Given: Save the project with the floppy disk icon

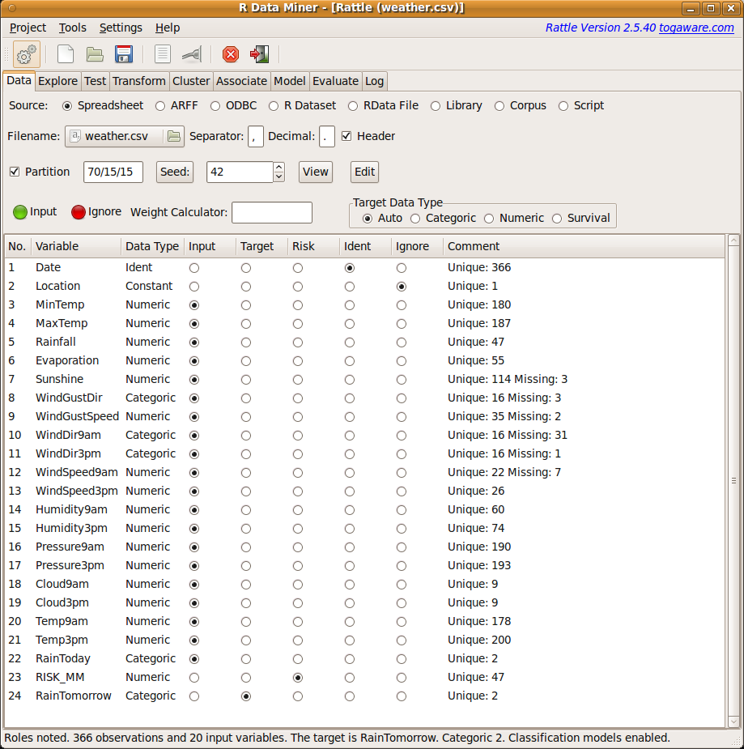Looking at the screenshot, I should 124,54.
